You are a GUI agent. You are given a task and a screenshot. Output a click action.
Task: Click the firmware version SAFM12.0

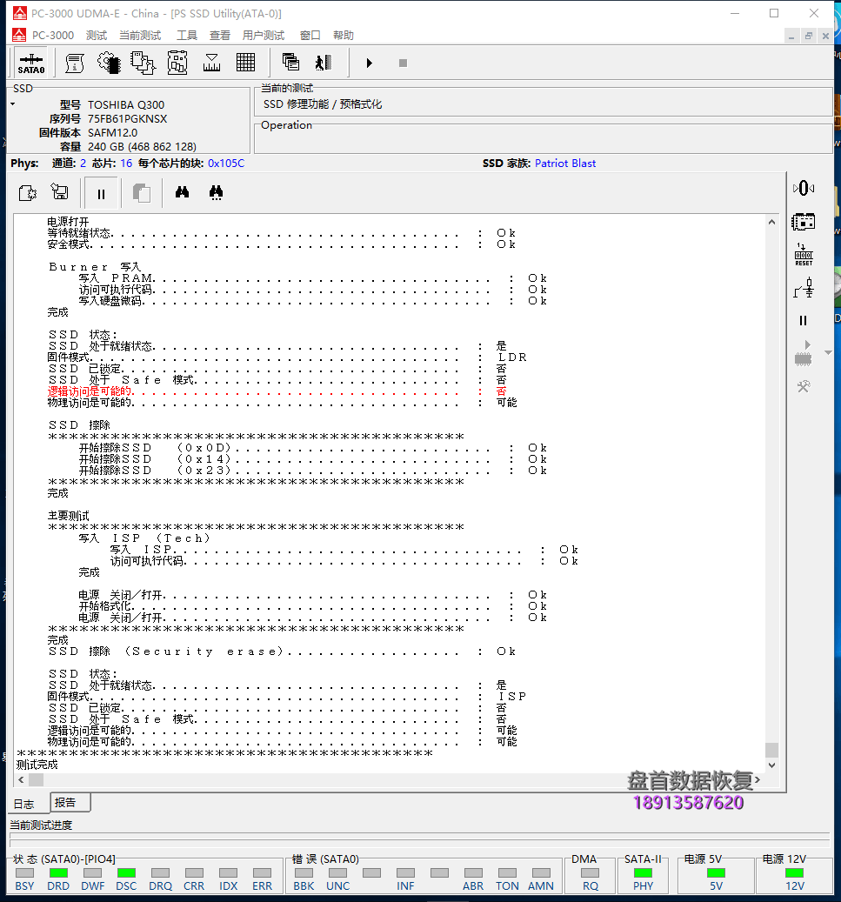coord(112,133)
